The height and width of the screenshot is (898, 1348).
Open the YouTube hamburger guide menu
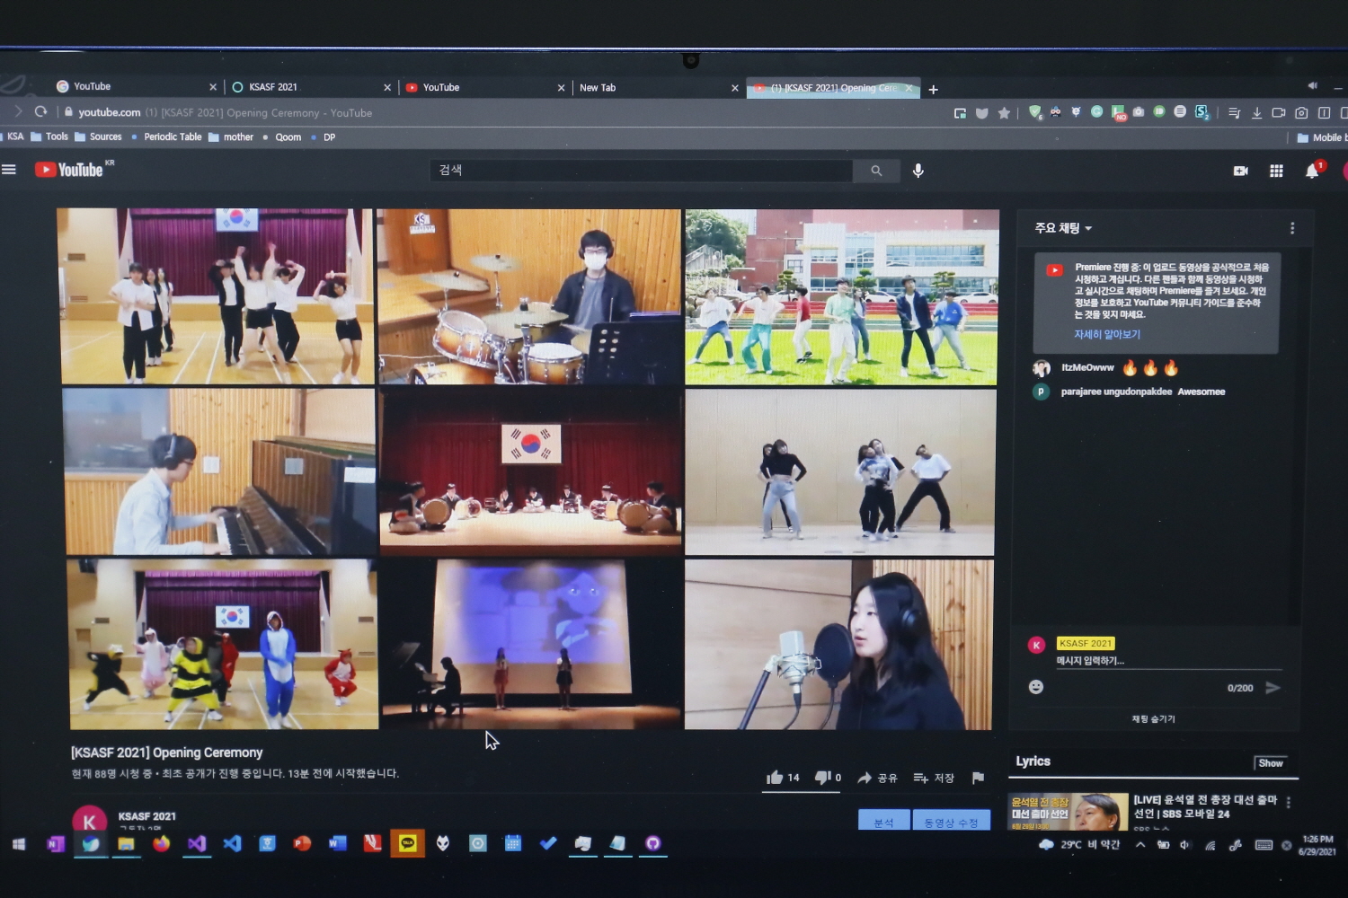click(x=9, y=169)
